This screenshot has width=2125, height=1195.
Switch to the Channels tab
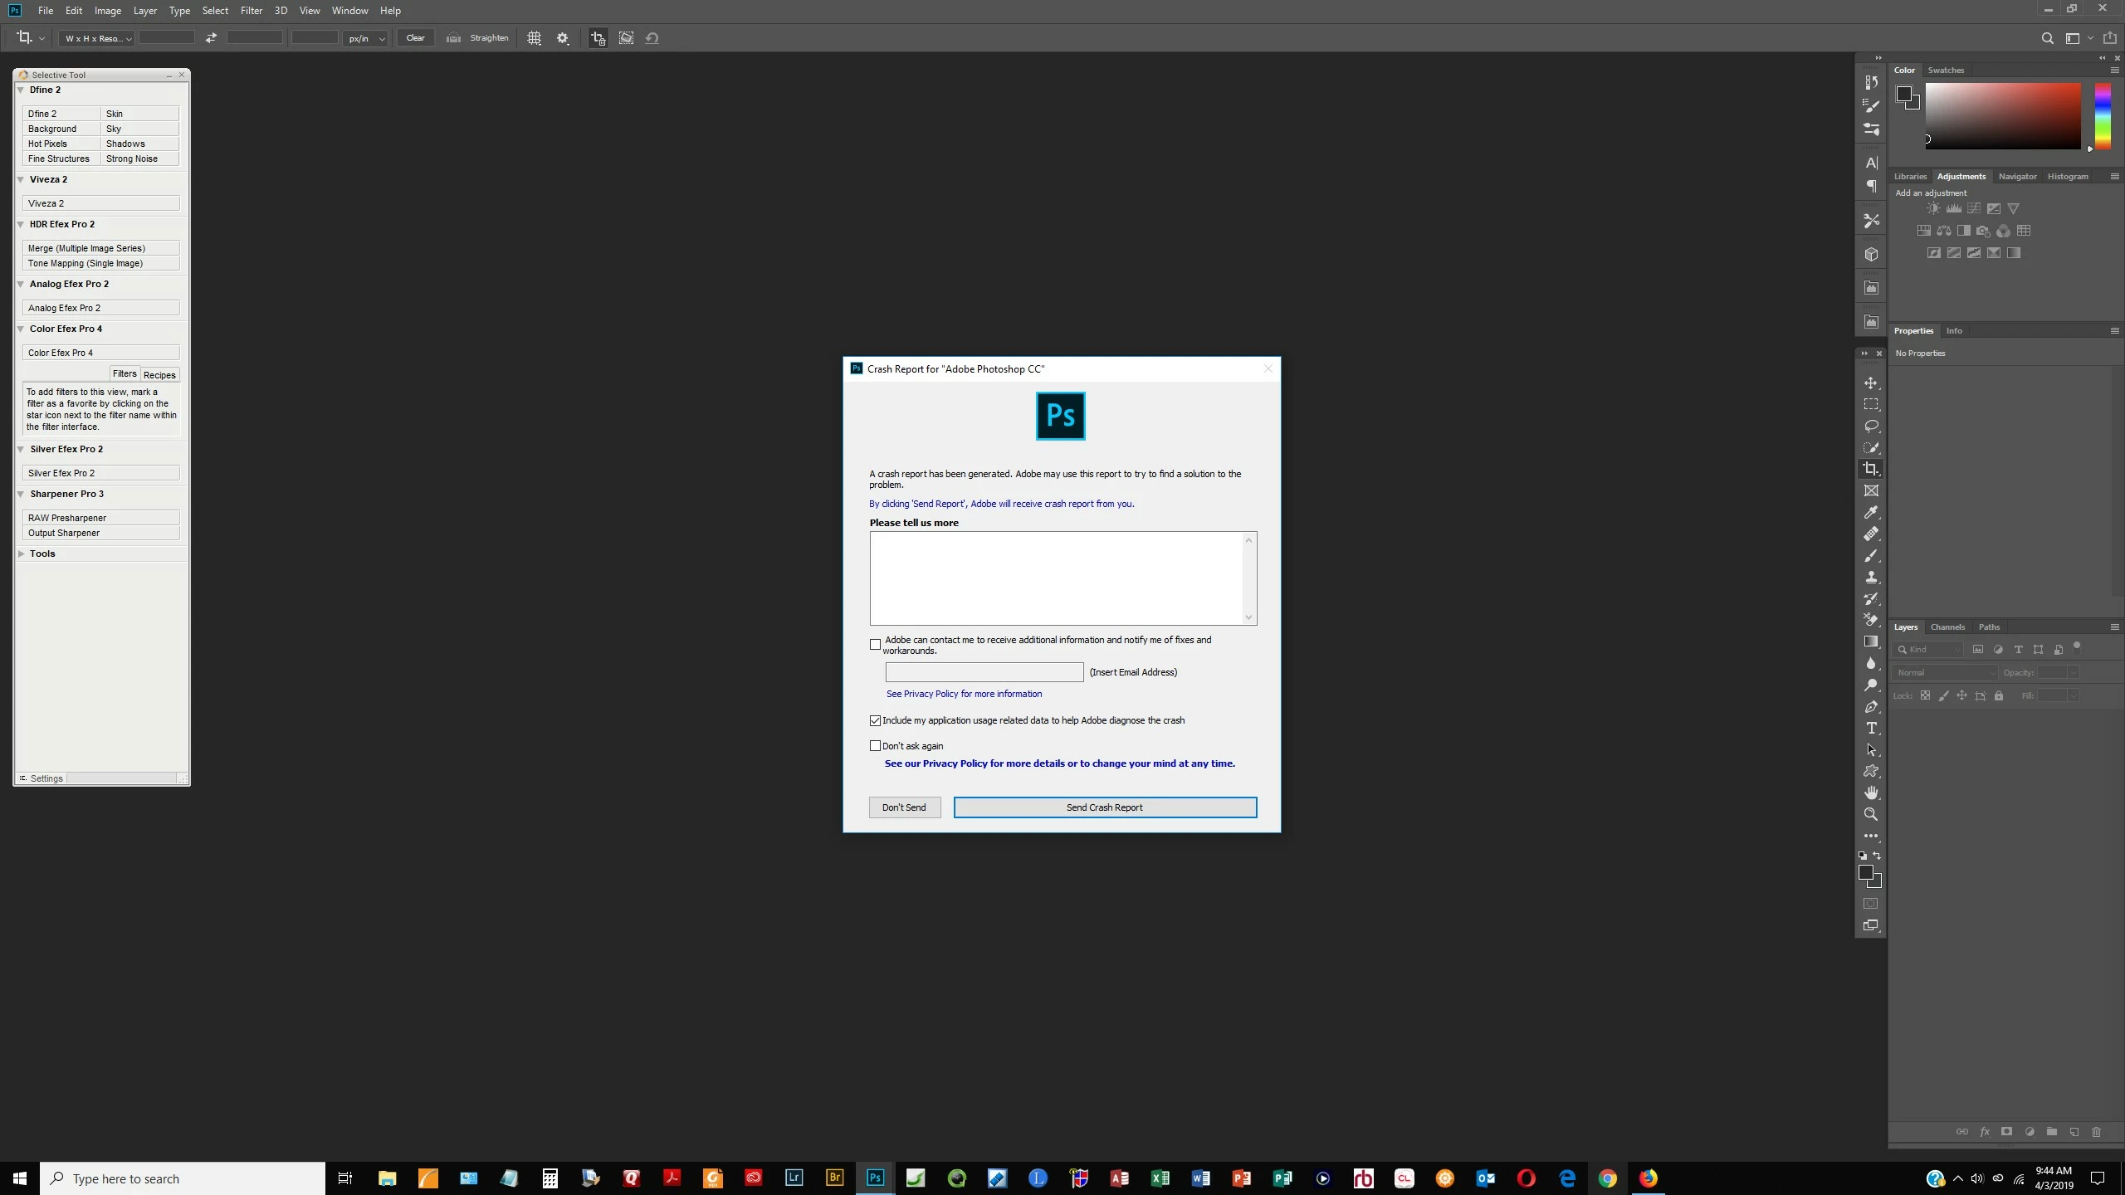pos(1947,627)
